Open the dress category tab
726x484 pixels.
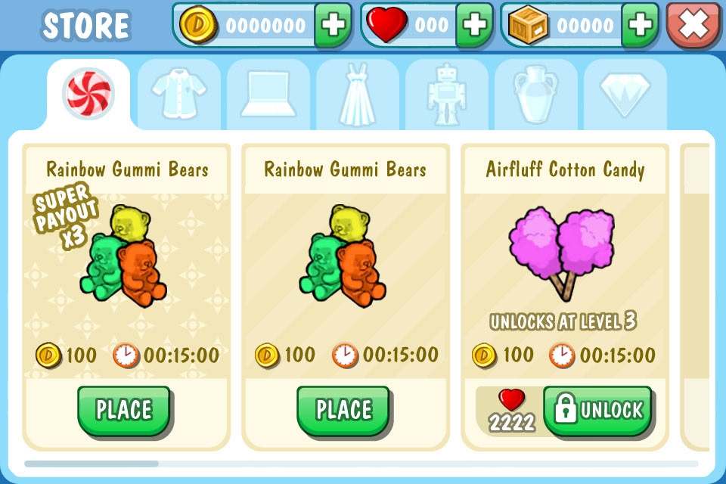point(358,94)
